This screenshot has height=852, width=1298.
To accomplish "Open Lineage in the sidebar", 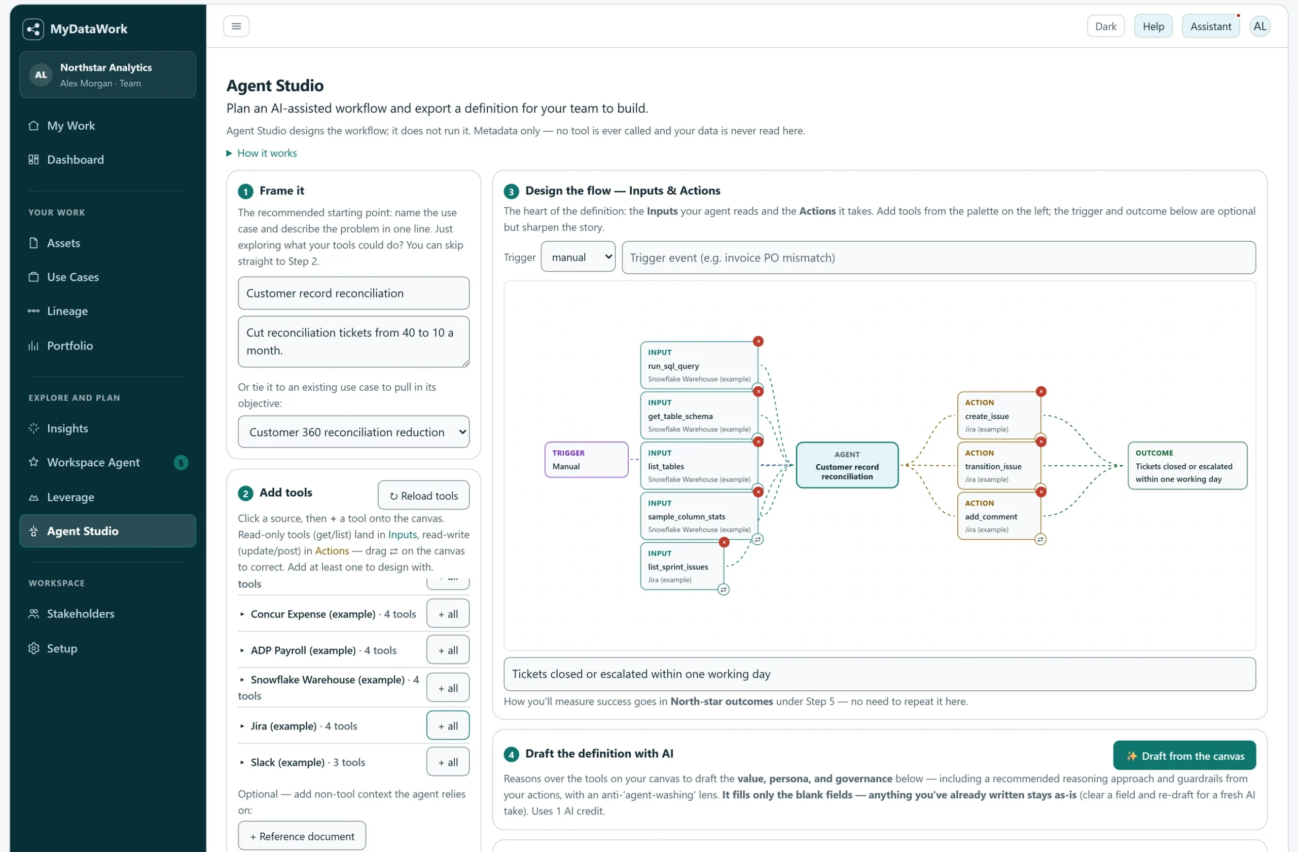I will (x=108, y=311).
